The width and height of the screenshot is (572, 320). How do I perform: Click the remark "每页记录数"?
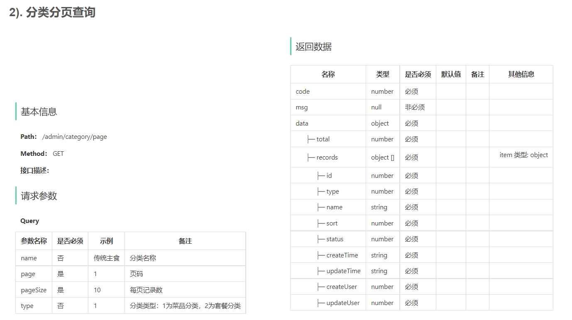pos(147,290)
